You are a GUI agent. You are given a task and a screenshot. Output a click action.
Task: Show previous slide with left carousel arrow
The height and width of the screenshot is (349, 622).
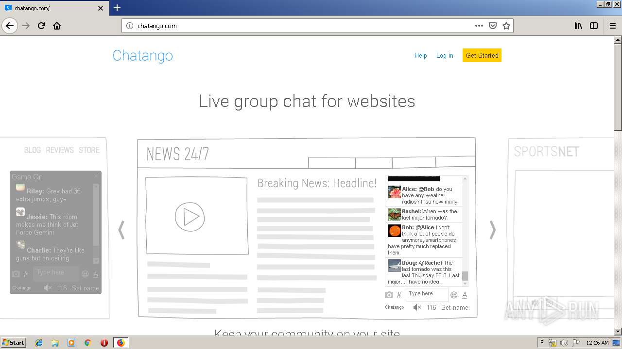pos(121,230)
